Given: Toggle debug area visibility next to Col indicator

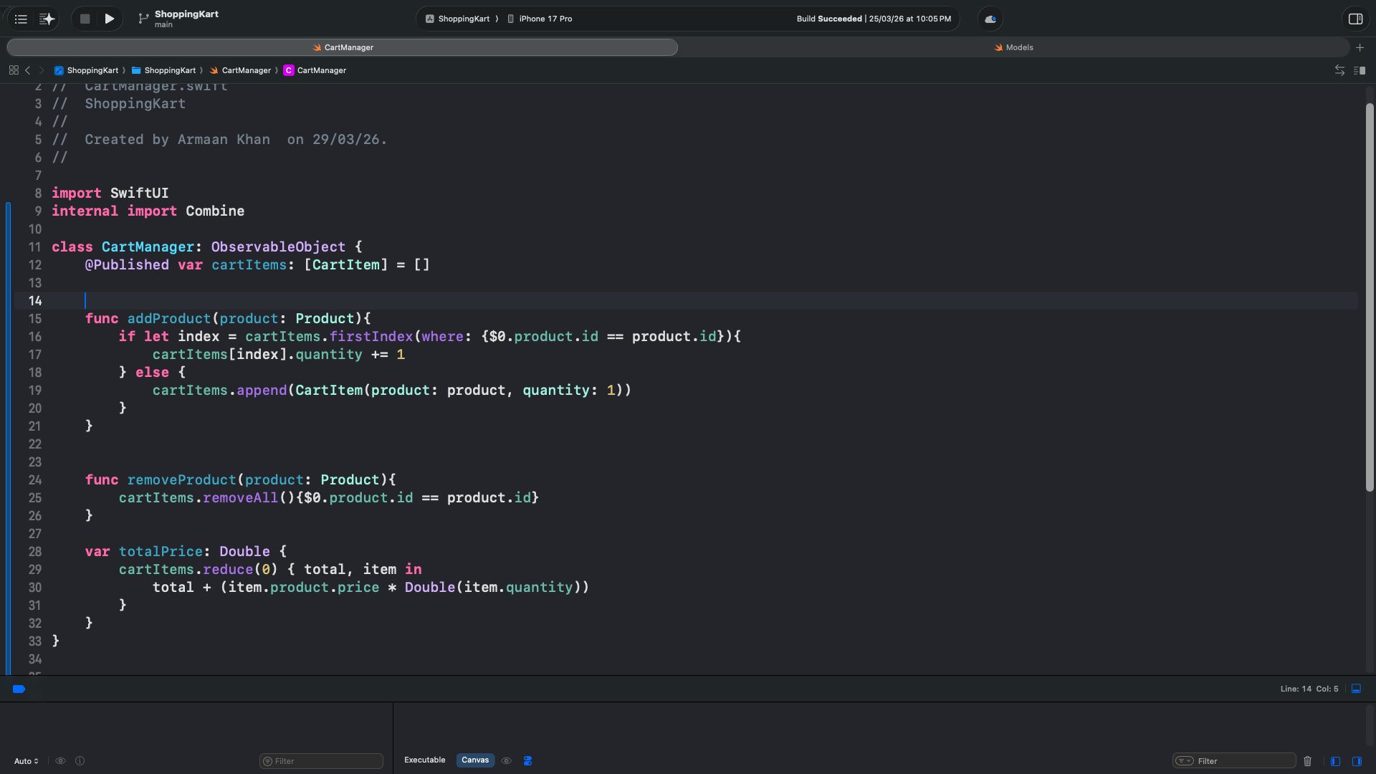Looking at the screenshot, I should pos(1356,689).
